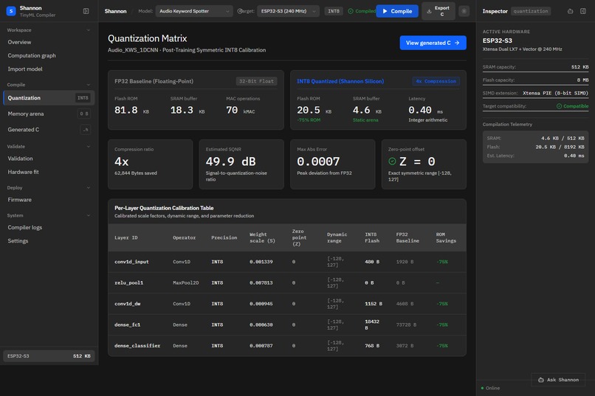
Task: Click the Shannon logo icon
Action: (x=11, y=11)
